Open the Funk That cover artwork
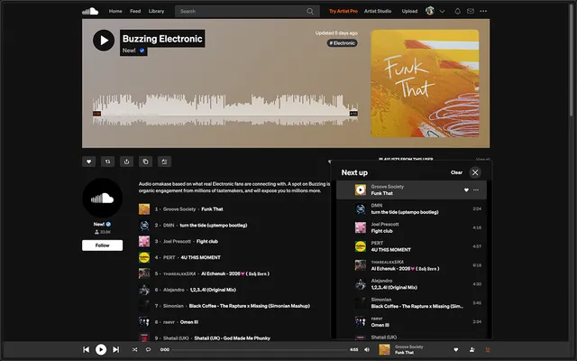The image size is (577, 361). tap(425, 83)
